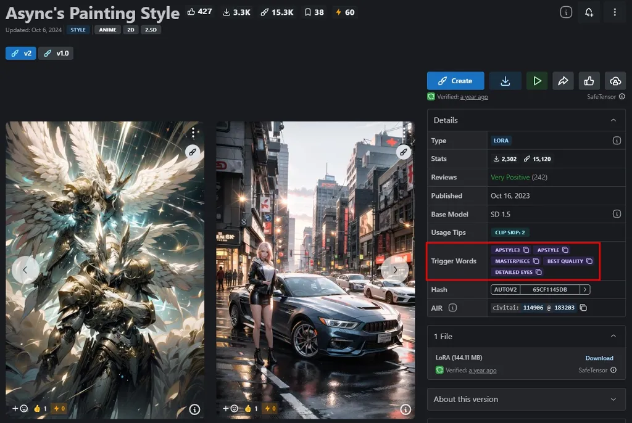
Task: Select the v2 version tab
Action: pyautogui.click(x=21, y=53)
